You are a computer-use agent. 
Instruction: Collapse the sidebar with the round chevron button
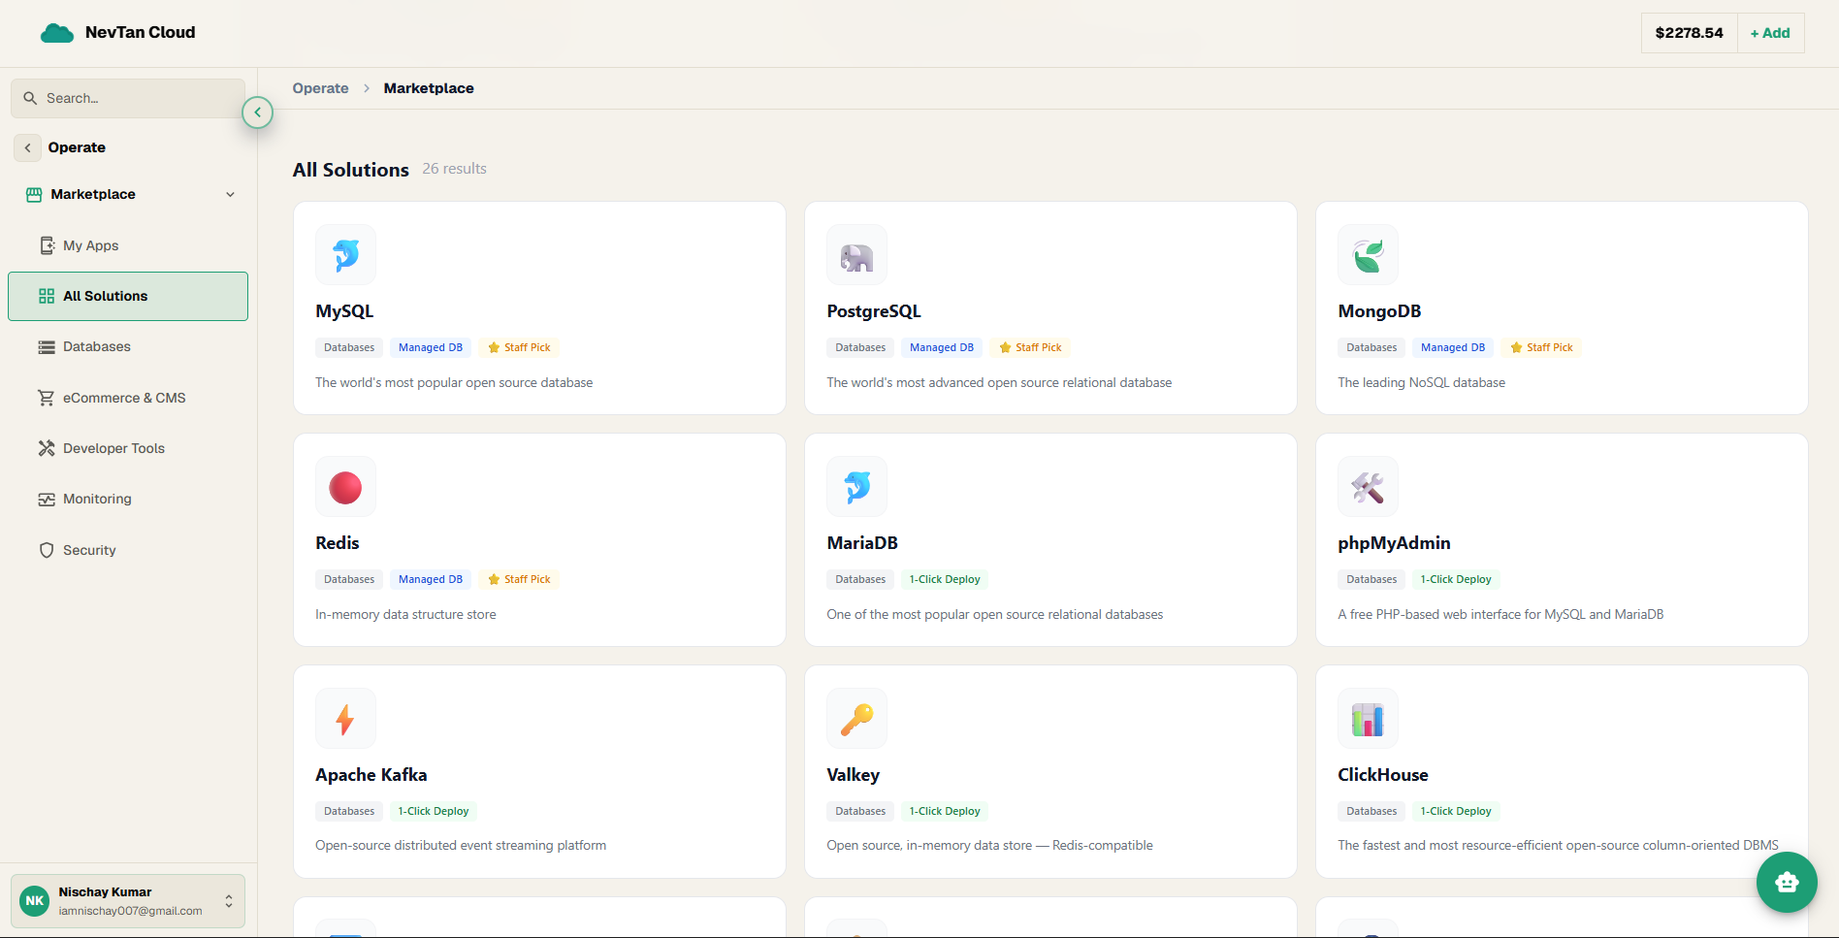pos(257,113)
